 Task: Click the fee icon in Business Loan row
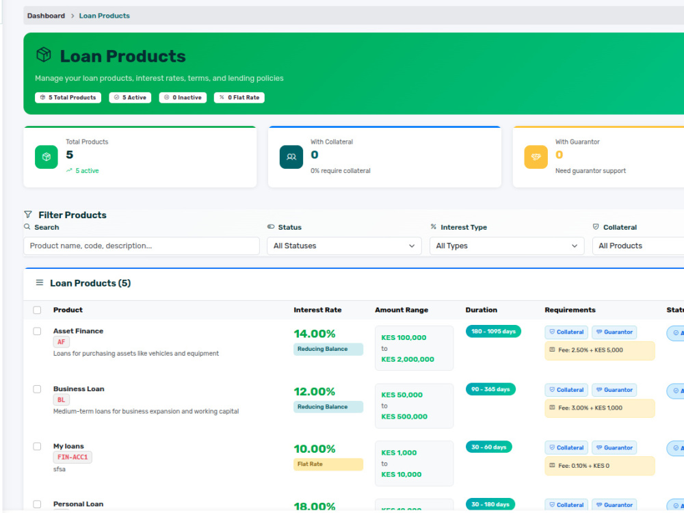pos(552,408)
